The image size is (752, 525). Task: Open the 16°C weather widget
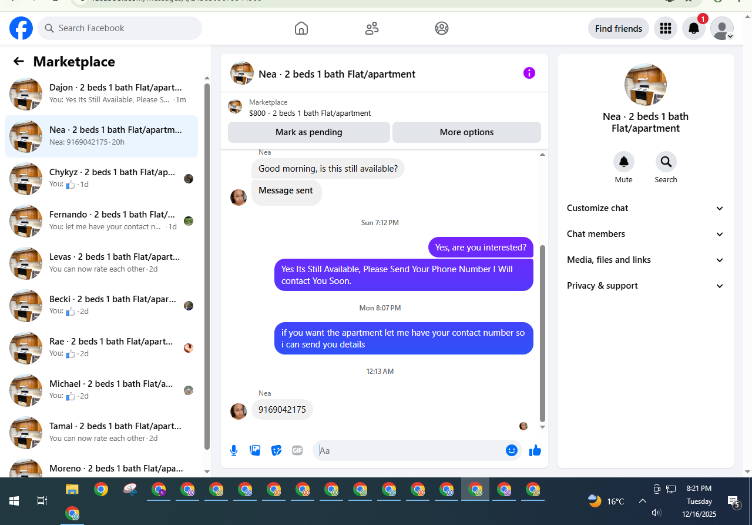606,501
